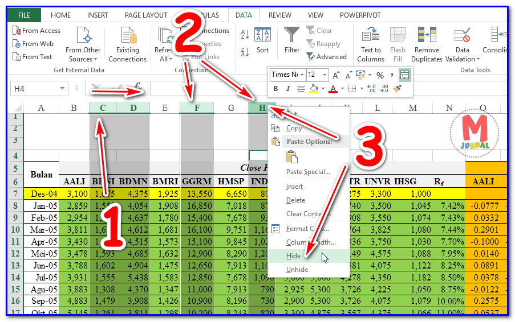Choose Copy in context menu
This screenshot has width=515, height=322.
(309, 128)
